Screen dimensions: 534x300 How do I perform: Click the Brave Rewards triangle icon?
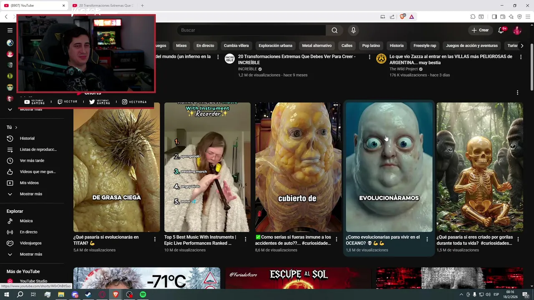[x=412, y=17]
